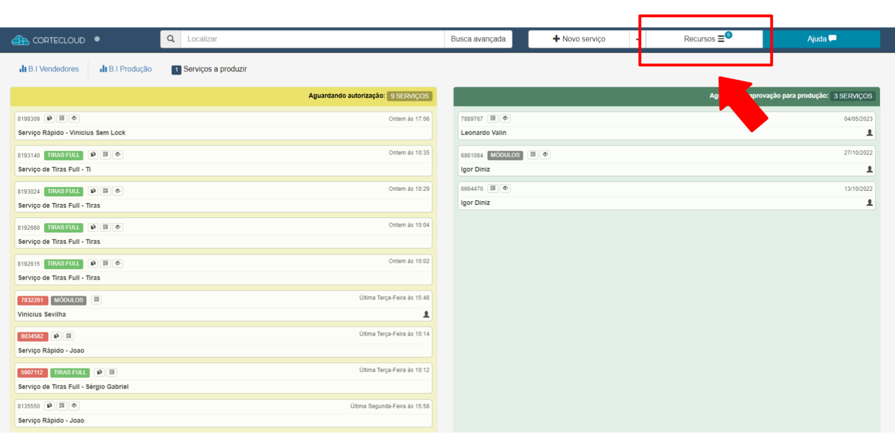Image resolution: width=895 pixels, height=434 pixels.
Task: Open QR code of service 6861084
Action: [x=533, y=154]
